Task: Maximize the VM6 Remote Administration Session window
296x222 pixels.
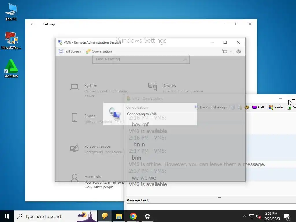Action: [225, 42]
